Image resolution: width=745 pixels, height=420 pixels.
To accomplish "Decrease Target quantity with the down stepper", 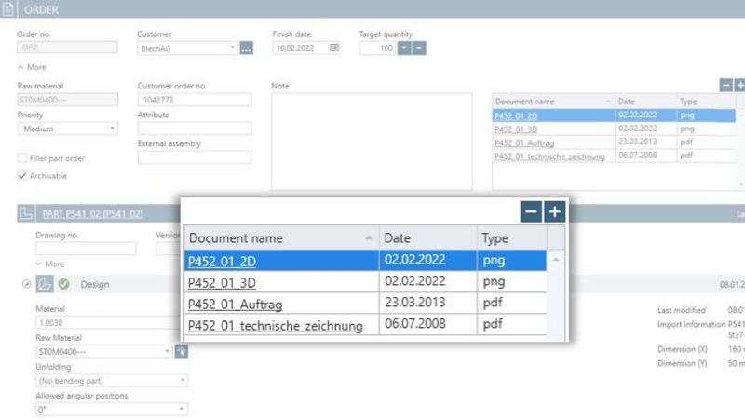I will (404, 48).
